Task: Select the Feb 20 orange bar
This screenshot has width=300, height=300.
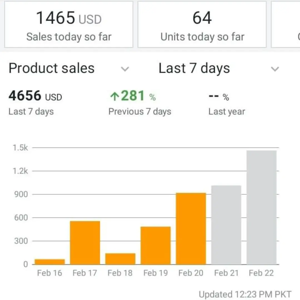Action: click(191, 229)
